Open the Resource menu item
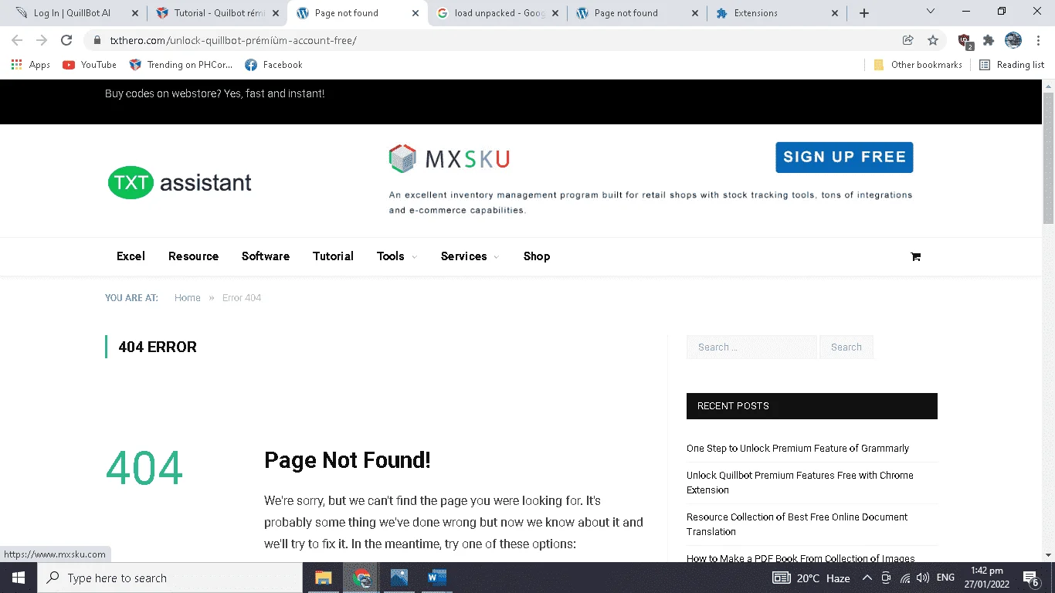1055x593 pixels. click(x=193, y=256)
